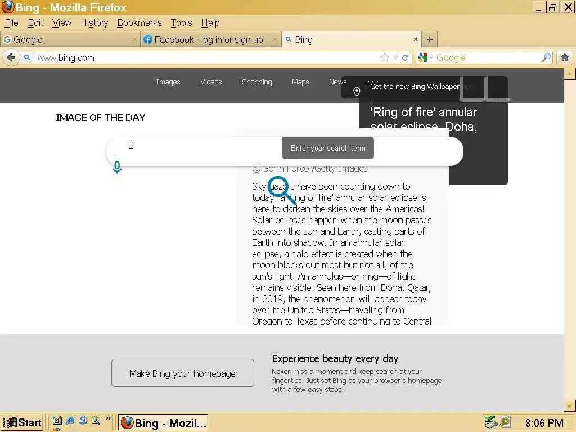Open a new tab with the plus button
Image resolution: width=576 pixels, height=432 pixels.
point(429,39)
